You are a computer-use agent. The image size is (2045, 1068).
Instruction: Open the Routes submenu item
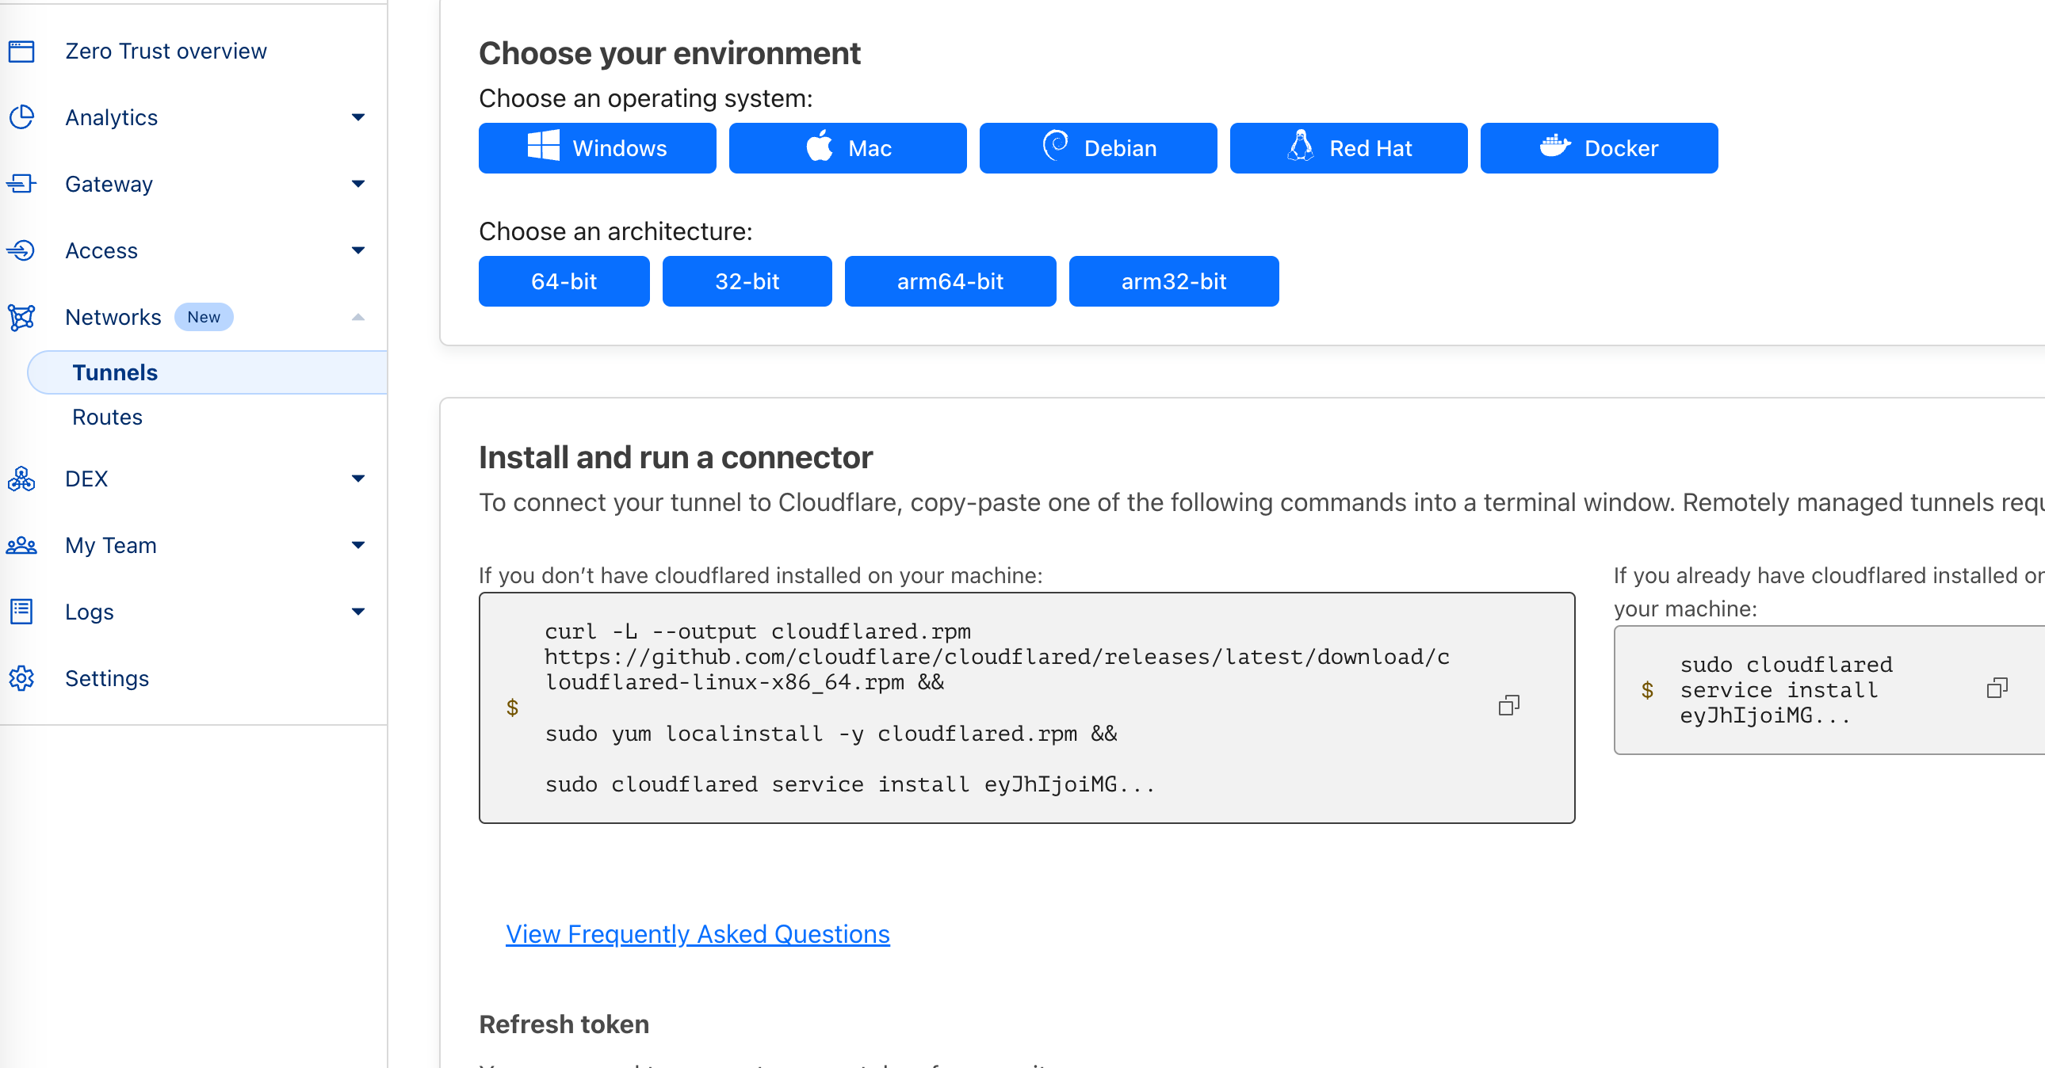(x=107, y=418)
